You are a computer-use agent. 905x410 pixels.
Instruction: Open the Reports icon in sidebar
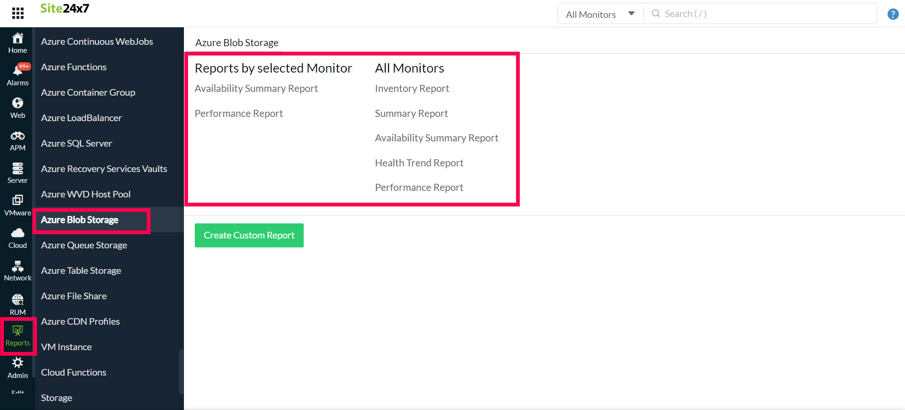[x=17, y=336]
